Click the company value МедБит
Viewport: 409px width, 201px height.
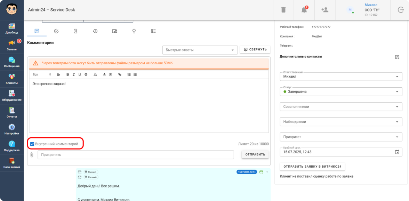317,36
